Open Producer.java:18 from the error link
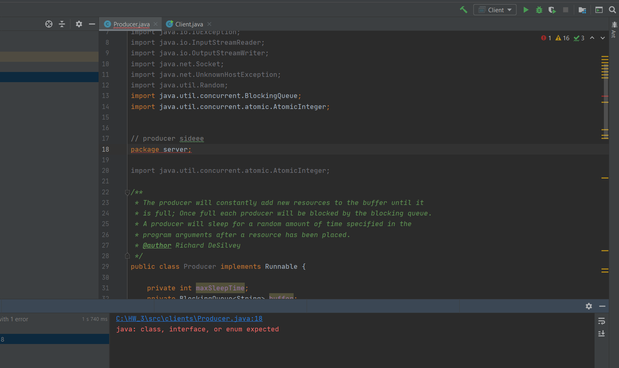The height and width of the screenshot is (368, 619). [189, 318]
